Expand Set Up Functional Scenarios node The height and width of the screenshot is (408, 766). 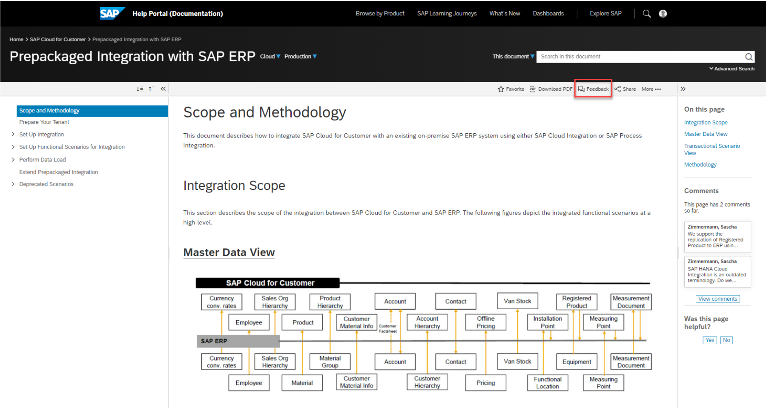[x=13, y=147]
